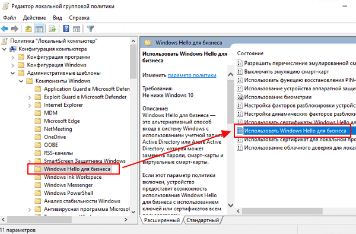Click the folder icon of Windows Messenger
Image resolution: width=356 pixels, height=234 pixels.
[38, 185]
